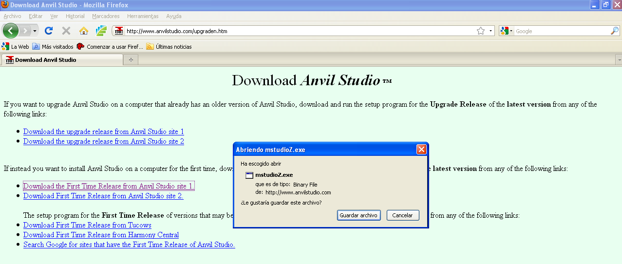This screenshot has width=622, height=264.
Task: Open Últimas noticias feed bookmark
Action: point(169,47)
